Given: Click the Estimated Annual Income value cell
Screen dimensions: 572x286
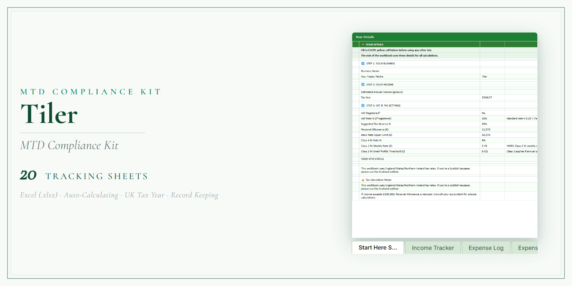Looking at the screenshot, I should coord(492,92).
